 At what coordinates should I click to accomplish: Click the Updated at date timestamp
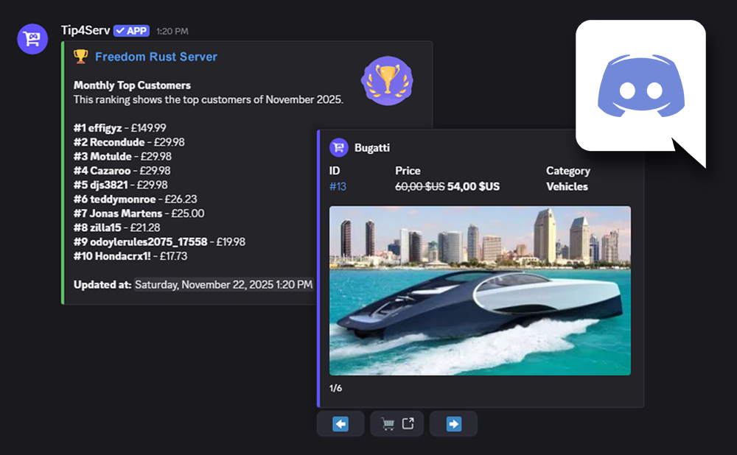point(223,284)
